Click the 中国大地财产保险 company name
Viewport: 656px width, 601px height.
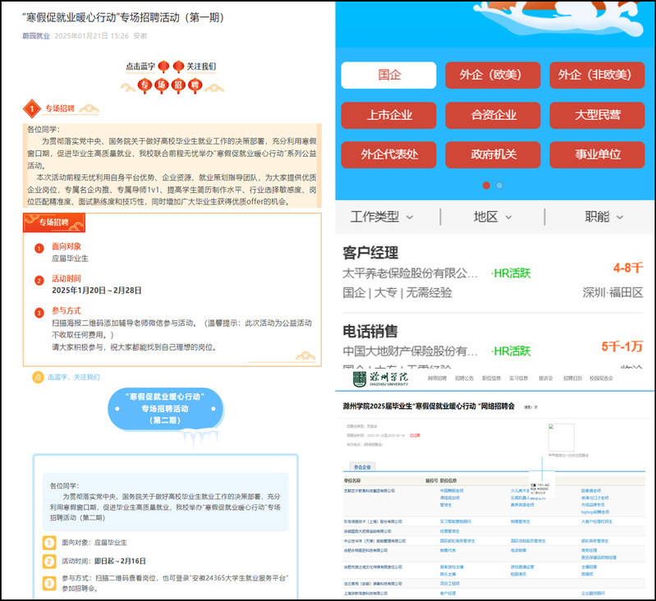coord(410,351)
